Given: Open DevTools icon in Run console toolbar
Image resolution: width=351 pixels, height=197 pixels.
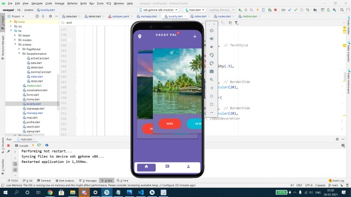Looking at the screenshot, I should [x=47, y=145].
